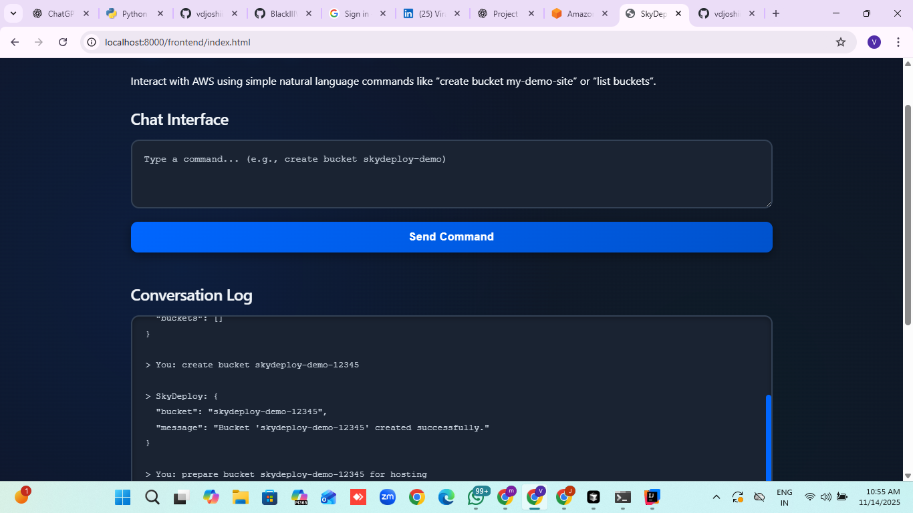Click the weather widget with notification badge
The height and width of the screenshot is (513, 913).
pos(22,496)
